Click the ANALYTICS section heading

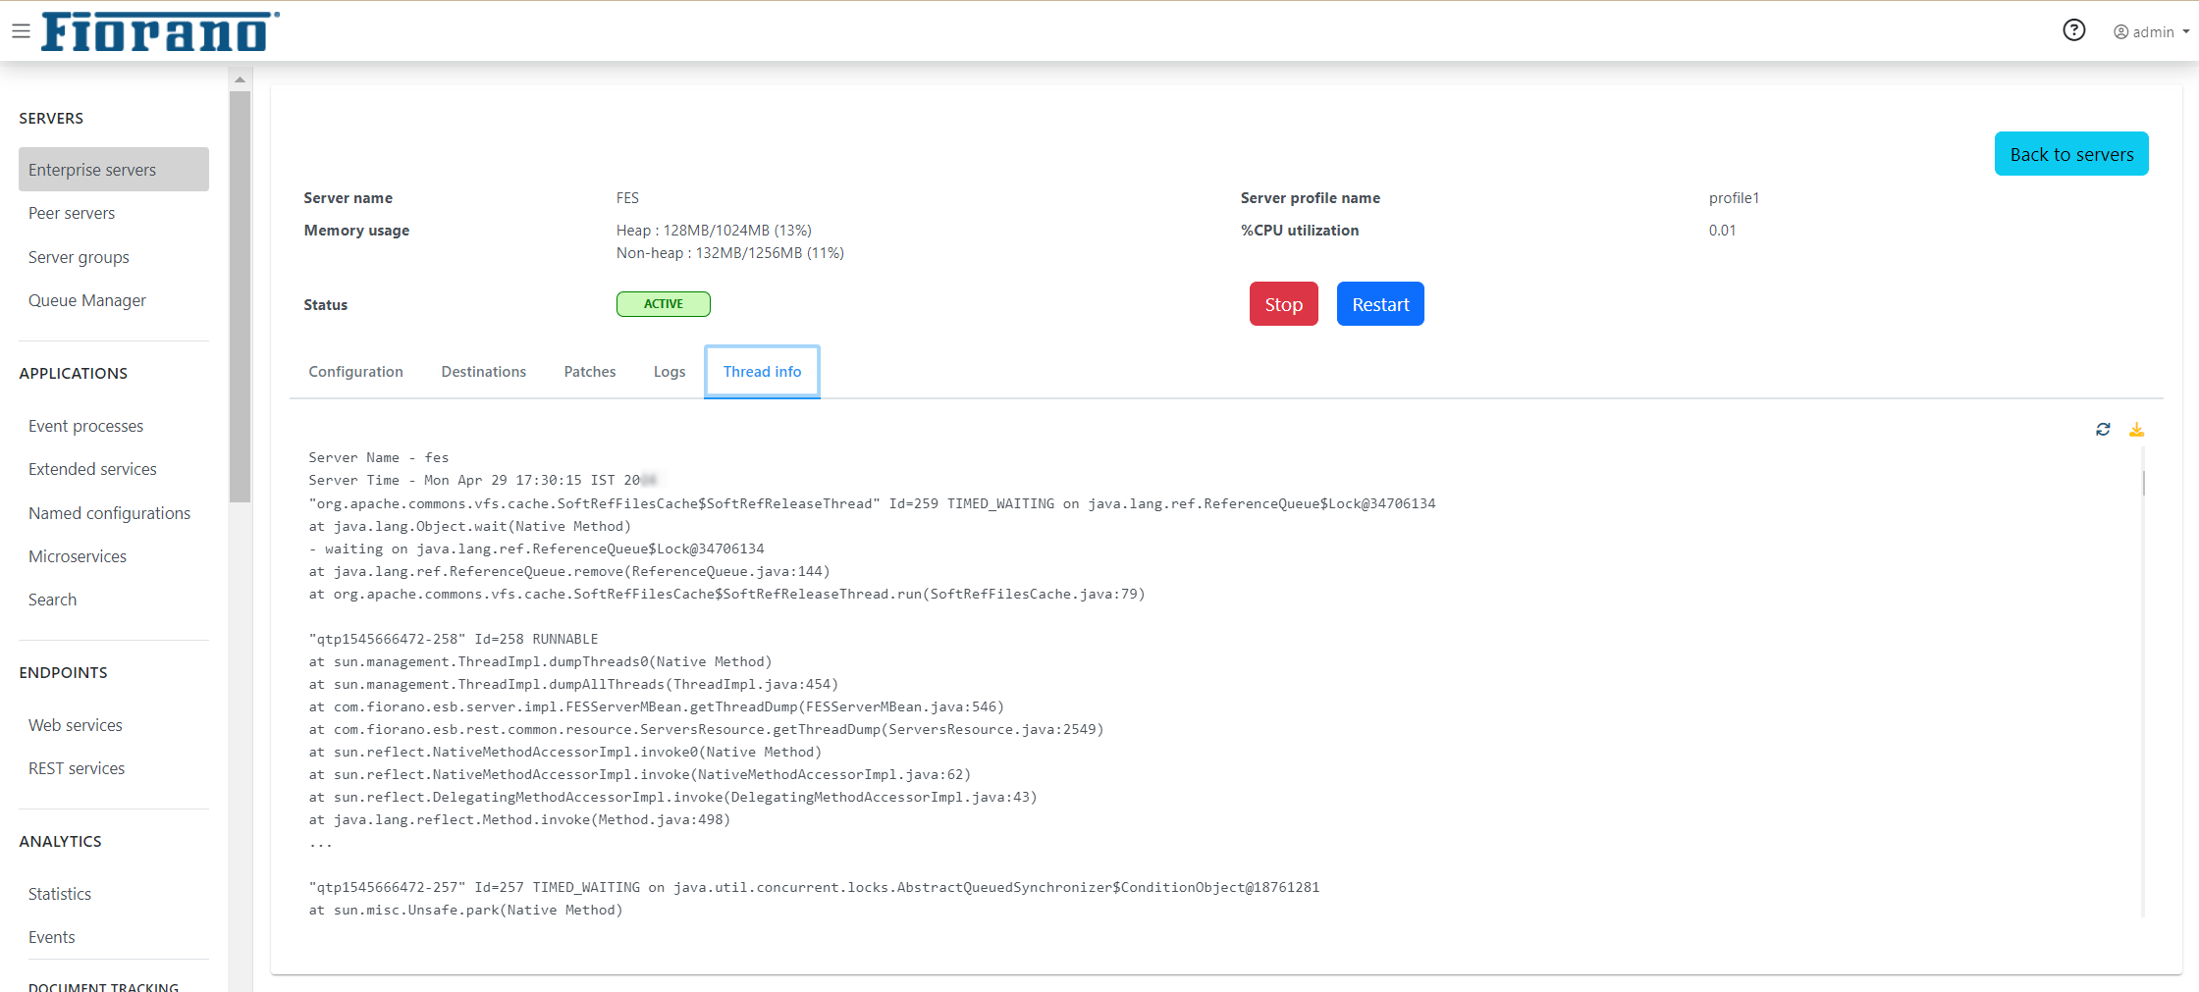click(x=61, y=842)
